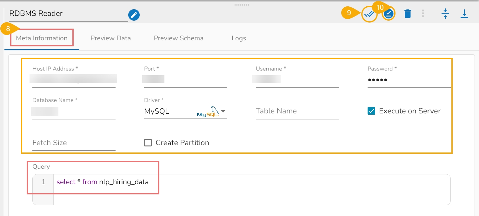Click the save component icon
Viewport: 479px width, 216px height.
389,14
